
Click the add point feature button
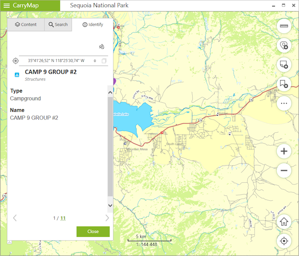tap(284, 45)
